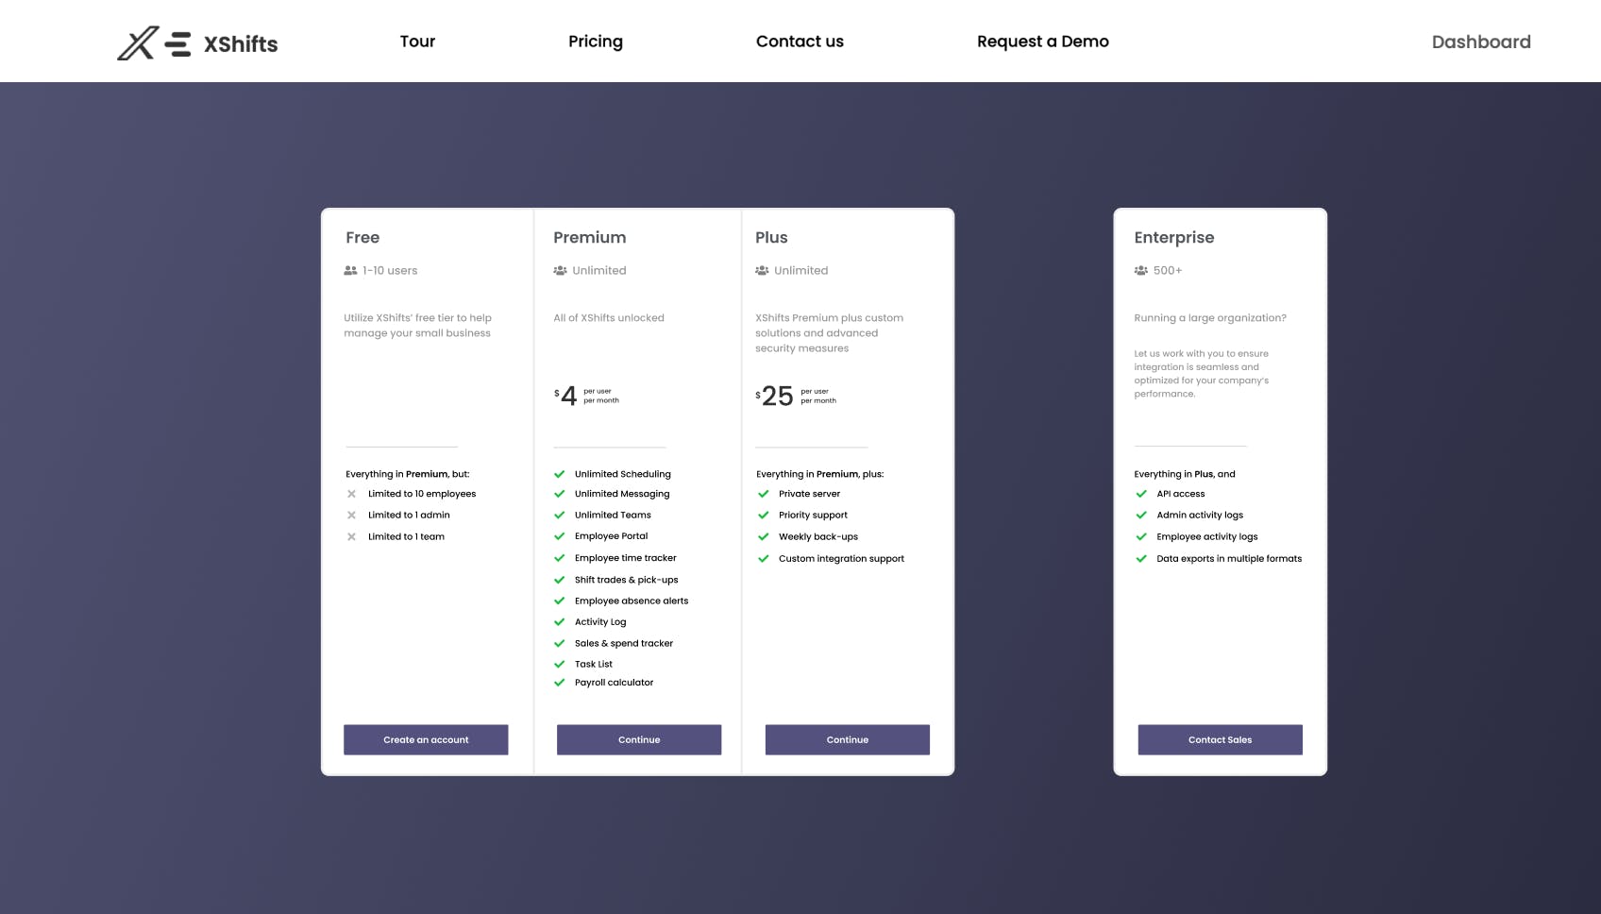The image size is (1601, 914).
Task: Click the checkmark beside Private server
Action: click(x=764, y=494)
